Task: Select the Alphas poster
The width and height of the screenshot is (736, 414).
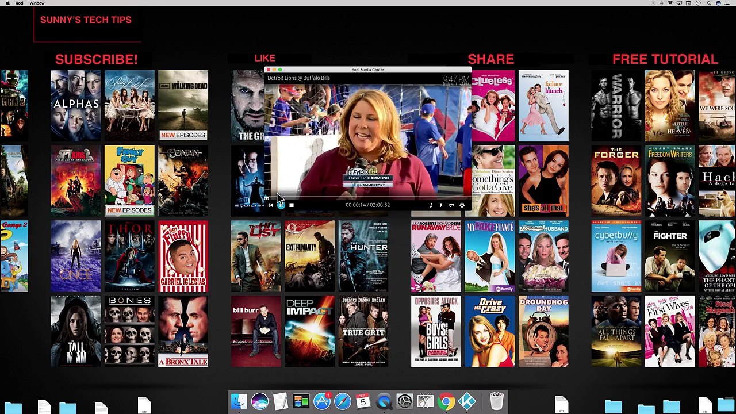Action: click(76, 106)
